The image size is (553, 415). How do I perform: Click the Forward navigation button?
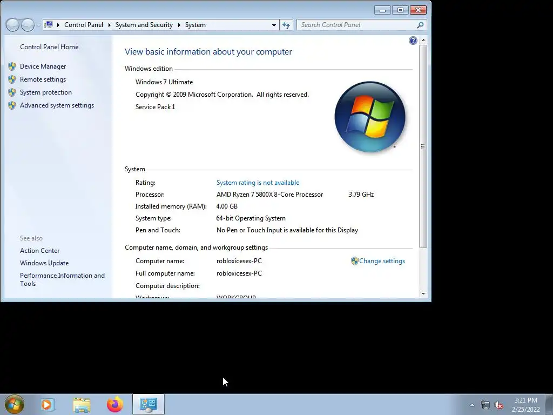(x=28, y=25)
